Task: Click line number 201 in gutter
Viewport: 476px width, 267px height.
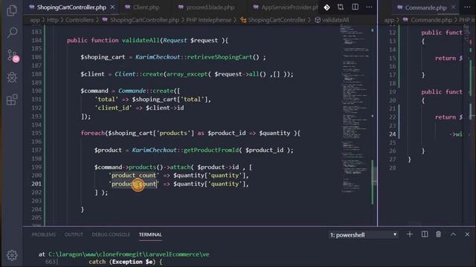Action: point(36,184)
